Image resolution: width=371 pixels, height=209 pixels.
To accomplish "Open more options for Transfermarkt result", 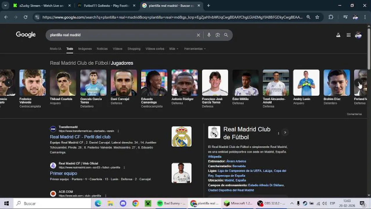I will coord(118,131).
